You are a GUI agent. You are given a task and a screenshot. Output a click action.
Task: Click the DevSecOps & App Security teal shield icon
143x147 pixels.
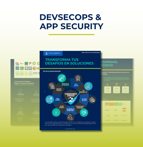[x=62, y=78]
